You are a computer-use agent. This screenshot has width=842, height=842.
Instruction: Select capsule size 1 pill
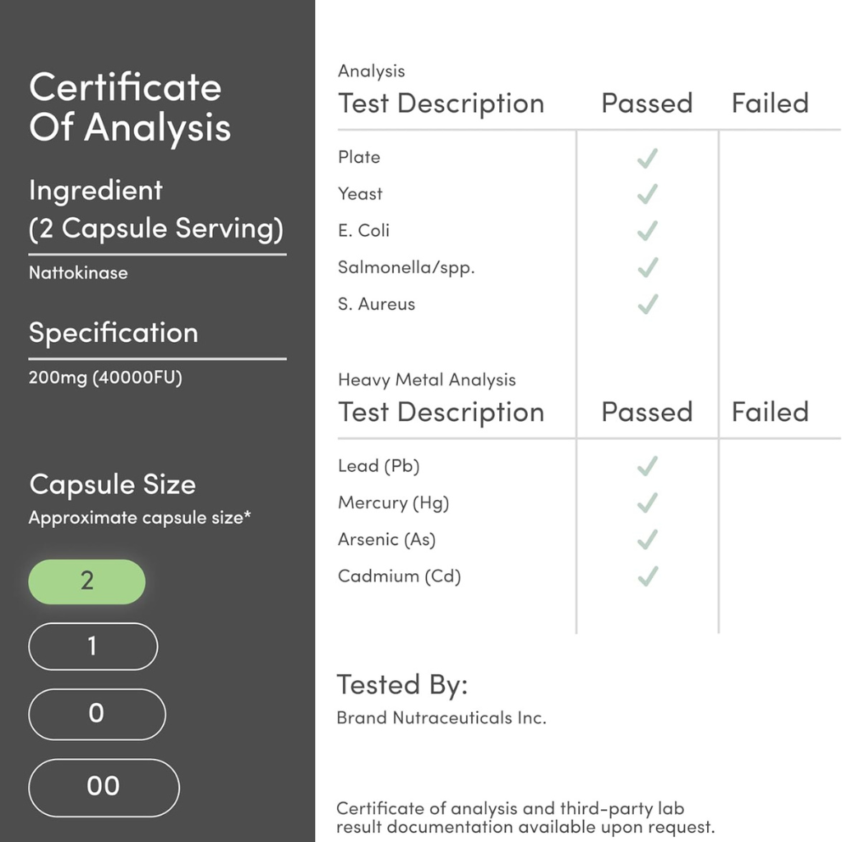pos(93,646)
